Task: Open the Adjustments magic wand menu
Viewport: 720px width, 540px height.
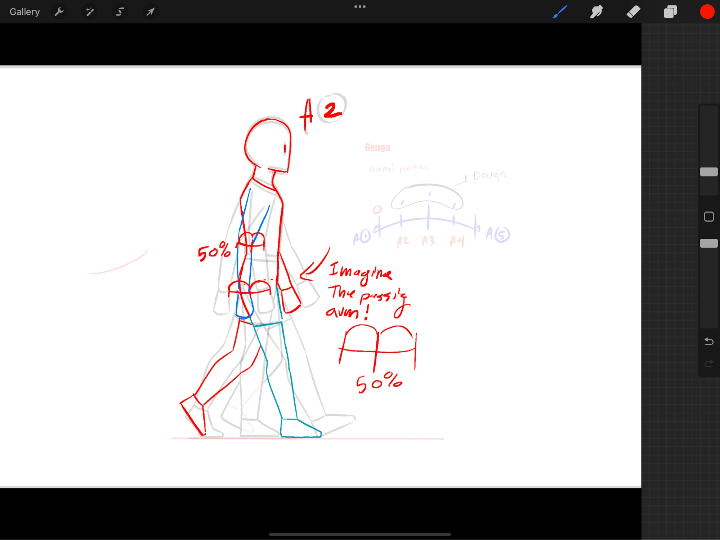Action: coord(89,12)
